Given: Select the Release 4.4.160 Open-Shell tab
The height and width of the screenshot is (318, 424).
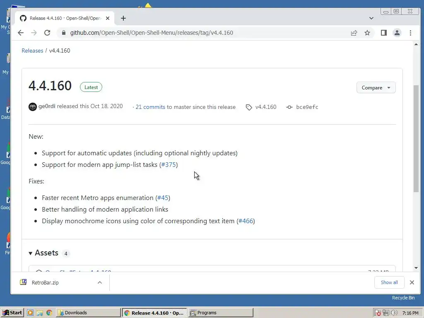Looking at the screenshot, I should point(65,18).
